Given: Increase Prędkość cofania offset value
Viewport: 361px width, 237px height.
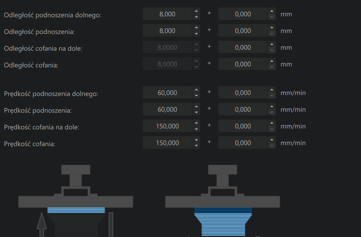Looking at the screenshot, I should (x=272, y=140).
